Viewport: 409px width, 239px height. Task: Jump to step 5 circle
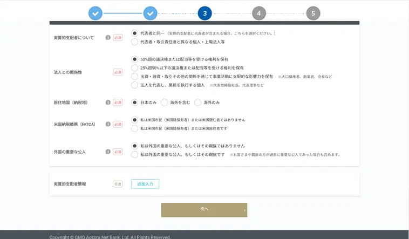[313, 13]
